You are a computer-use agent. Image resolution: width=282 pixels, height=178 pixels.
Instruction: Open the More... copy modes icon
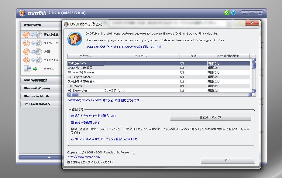tap(31, 69)
